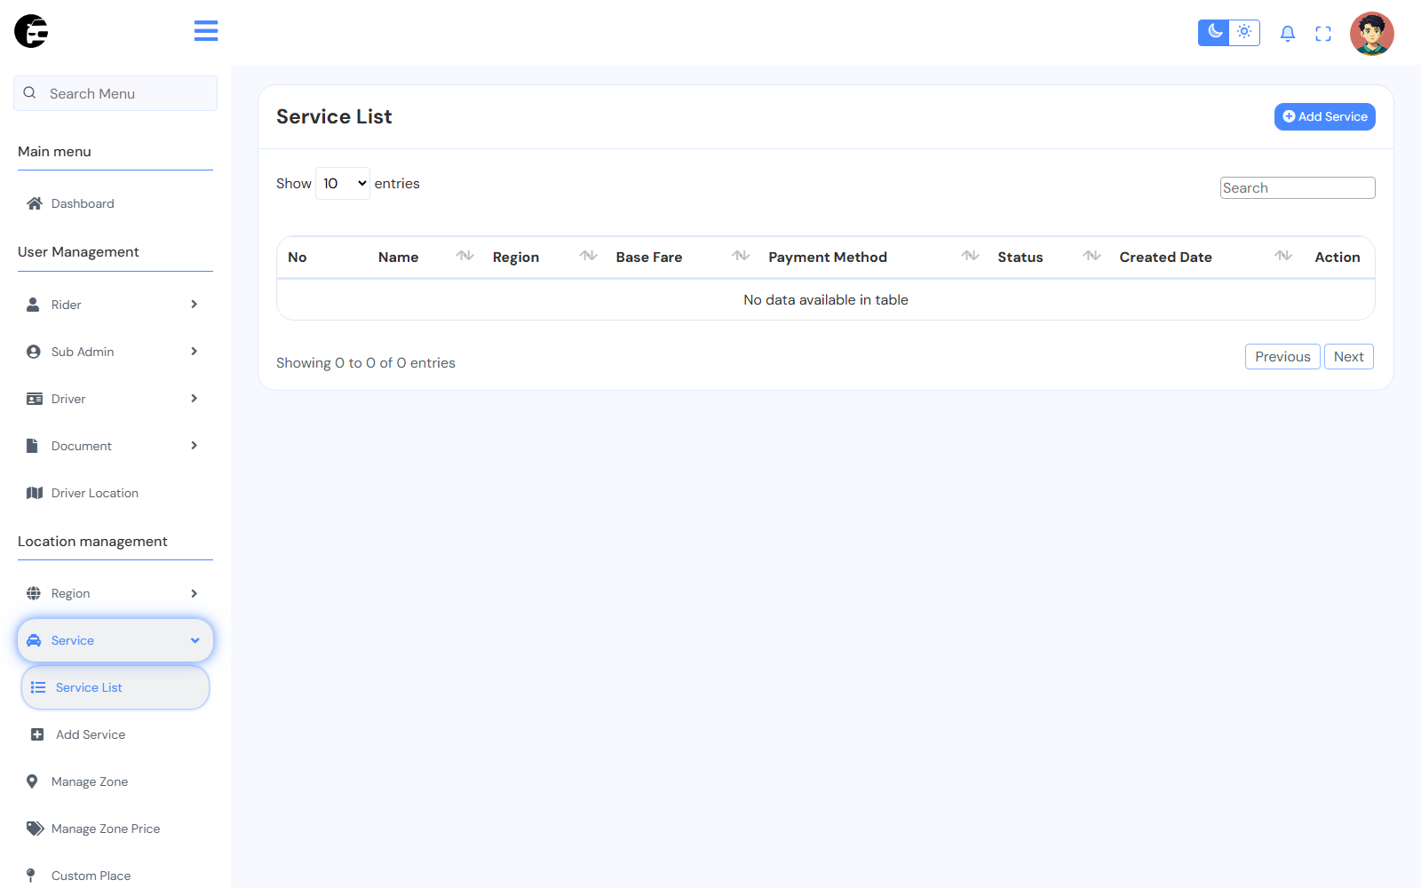The image size is (1421, 888).
Task: Go to the Previous page
Action: [x=1282, y=356]
